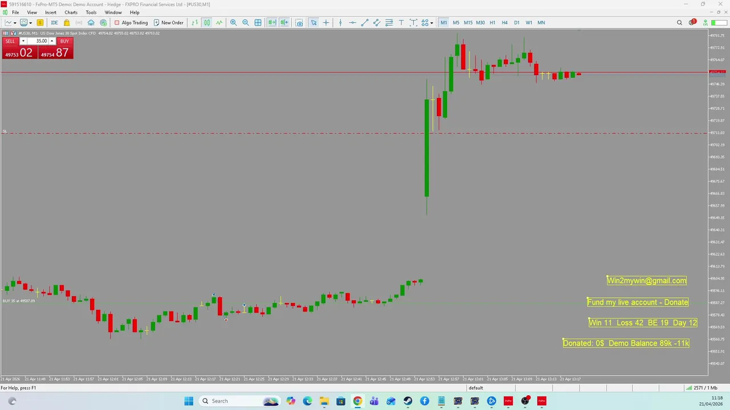
Task: Open the dollar sign icon in the toolbar
Action: (40, 23)
